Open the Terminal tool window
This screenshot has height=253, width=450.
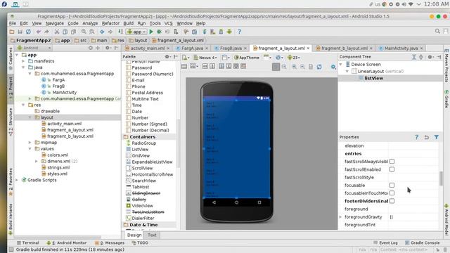click(28, 242)
